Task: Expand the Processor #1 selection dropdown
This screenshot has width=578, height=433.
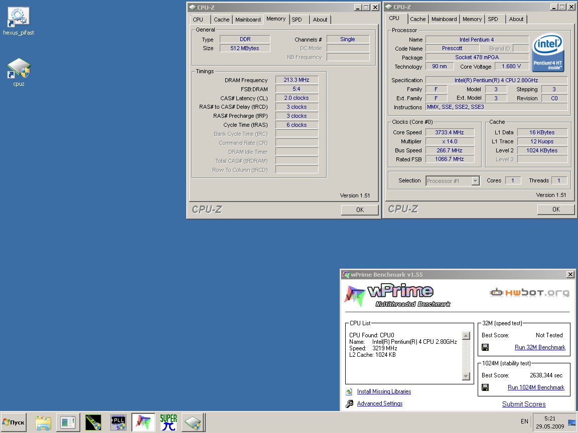Action: [475, 181]
